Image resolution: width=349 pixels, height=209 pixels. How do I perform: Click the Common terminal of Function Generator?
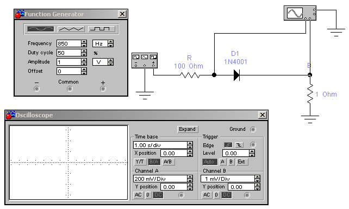click(x=70, y=89)
